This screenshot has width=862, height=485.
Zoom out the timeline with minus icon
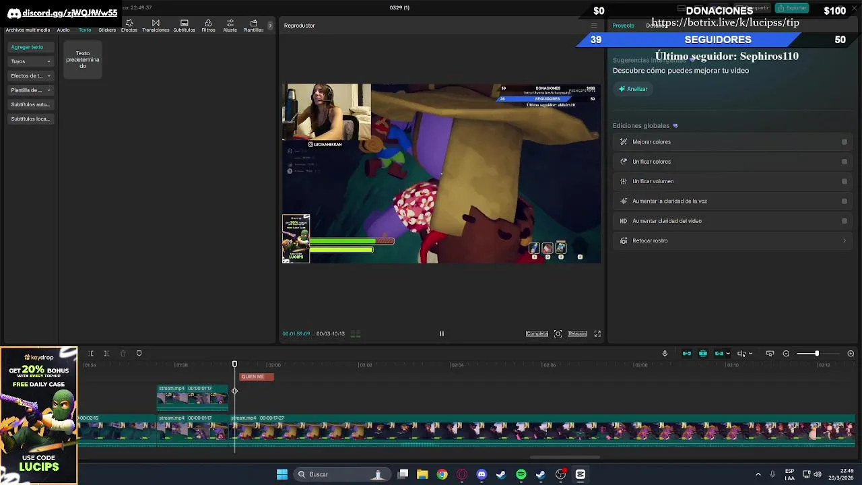pos(786,354)
